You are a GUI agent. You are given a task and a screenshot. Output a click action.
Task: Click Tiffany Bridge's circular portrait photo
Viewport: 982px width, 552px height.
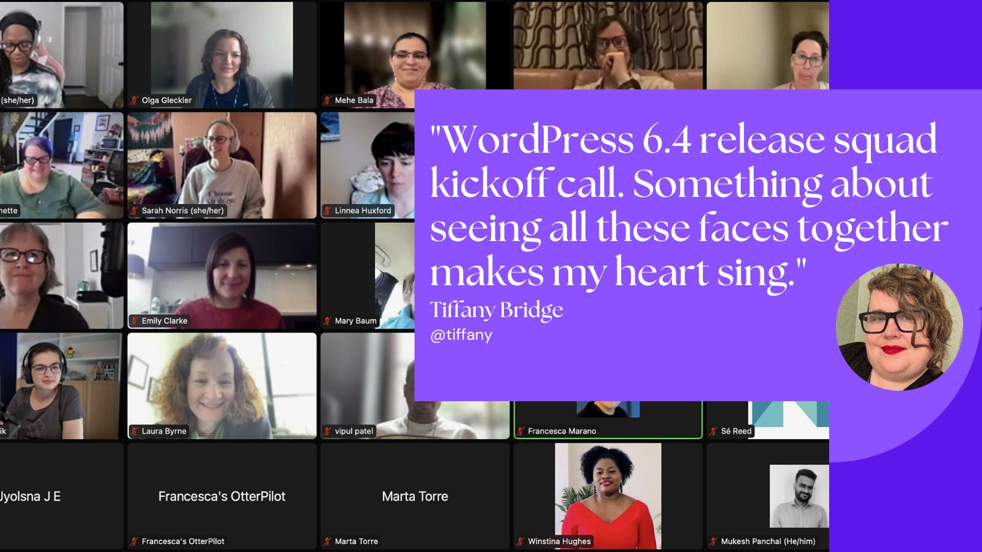coord(899,327)
